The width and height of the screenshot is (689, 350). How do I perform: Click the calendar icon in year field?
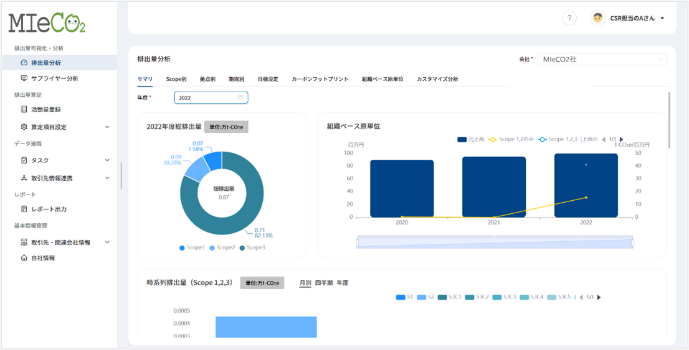[240, 98]
